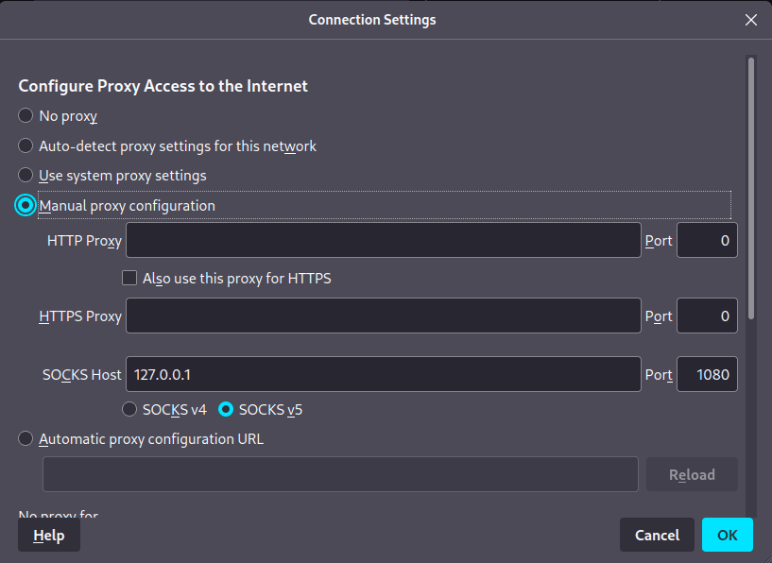Select Use system proxy settings option
Viewport: 772px width, 563px height.
click(x=26, y=175)
